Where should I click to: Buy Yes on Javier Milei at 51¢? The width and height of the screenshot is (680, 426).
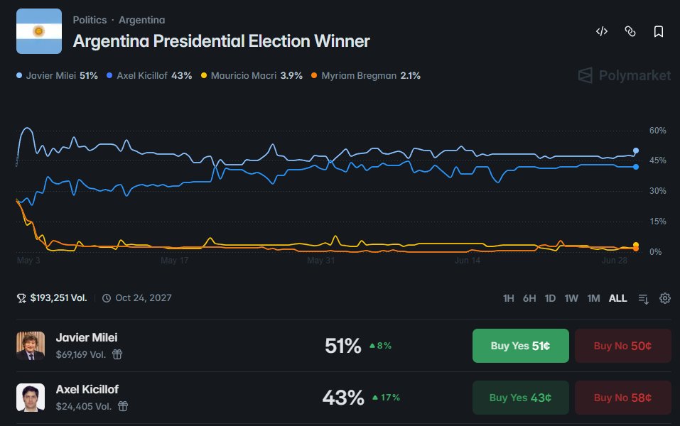point(520,346)
